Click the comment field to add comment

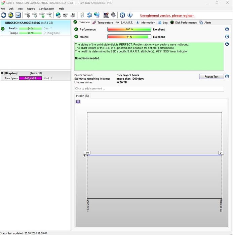point(149,88)
